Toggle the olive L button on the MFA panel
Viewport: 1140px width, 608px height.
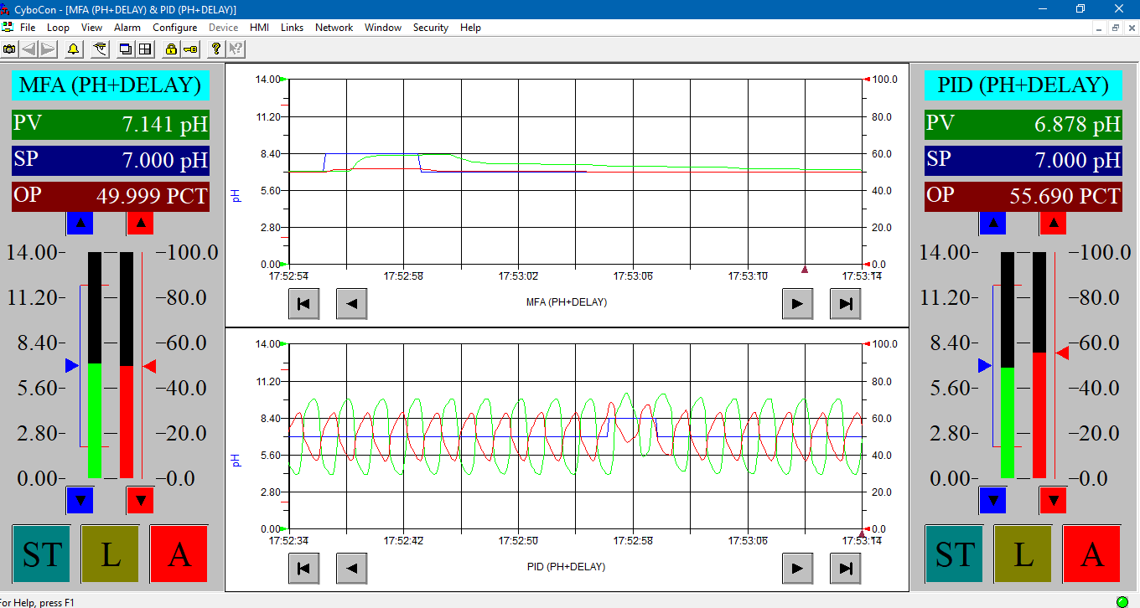[110, 554]
